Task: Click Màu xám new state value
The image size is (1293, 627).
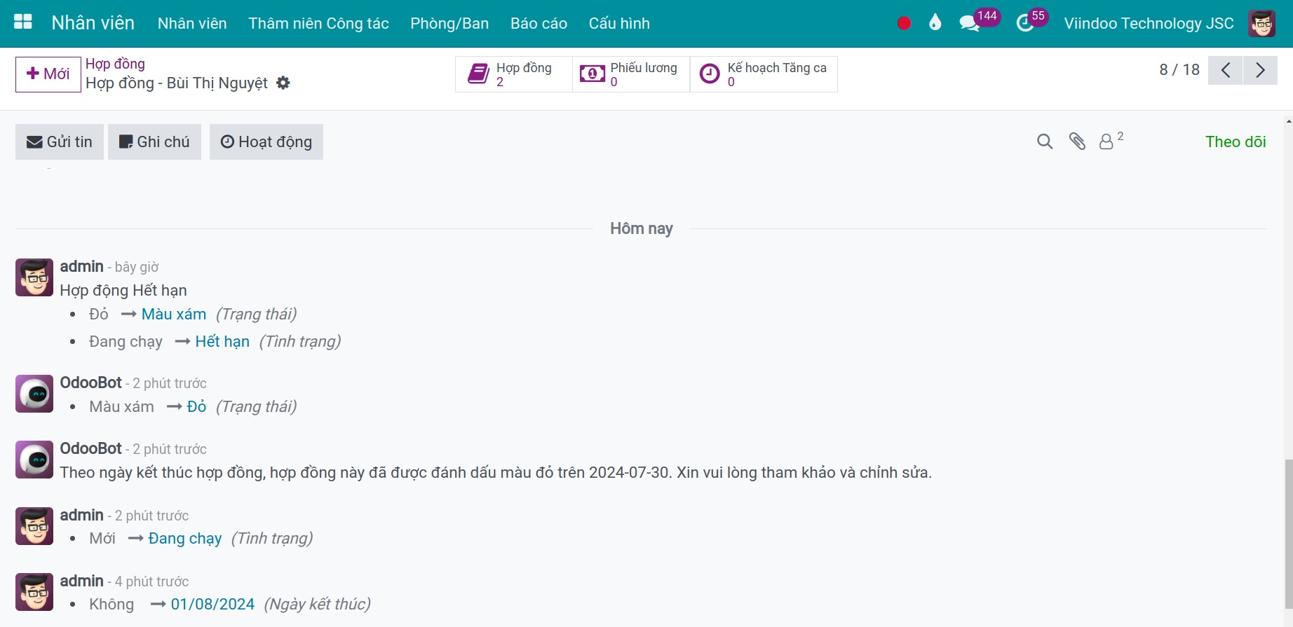Action: 174,314
